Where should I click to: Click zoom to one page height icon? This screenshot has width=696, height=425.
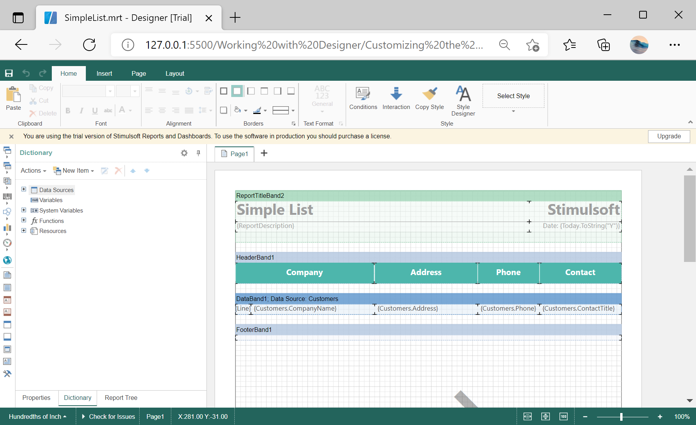click(546, 416)
